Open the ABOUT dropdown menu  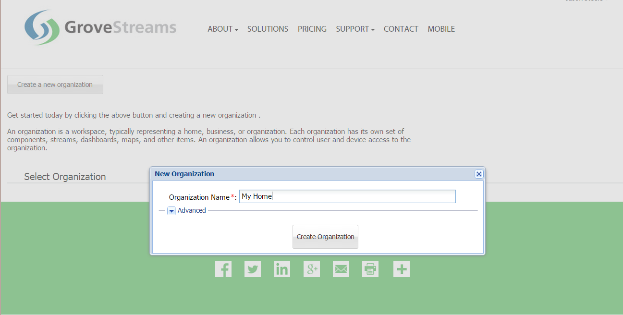click(222, 29)
